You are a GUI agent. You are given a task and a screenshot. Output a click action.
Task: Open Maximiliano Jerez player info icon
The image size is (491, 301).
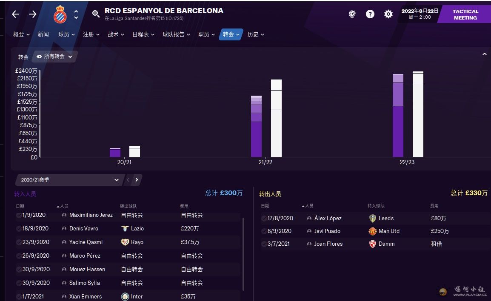(x=64, y=215)
